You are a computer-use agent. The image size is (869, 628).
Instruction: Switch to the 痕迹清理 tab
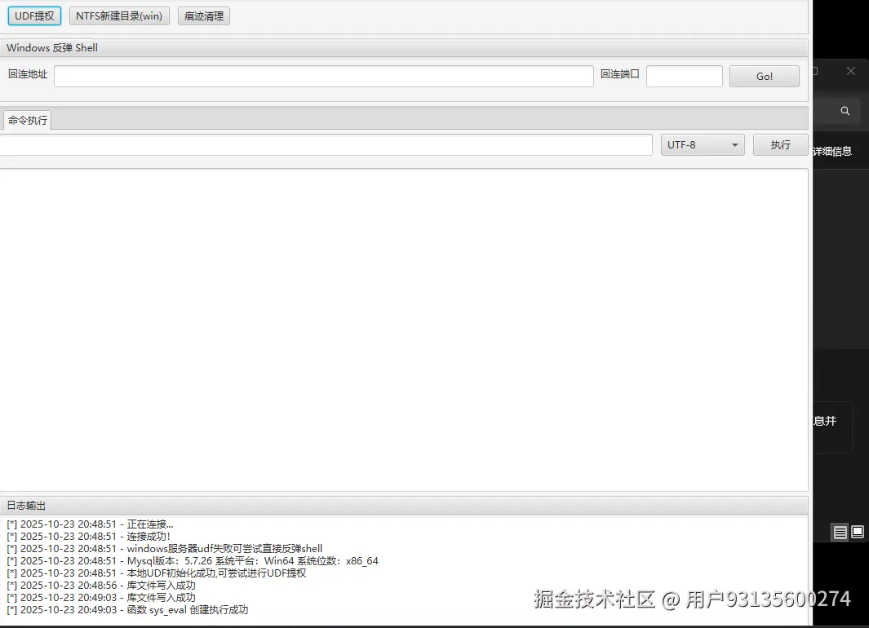[203, 15]
